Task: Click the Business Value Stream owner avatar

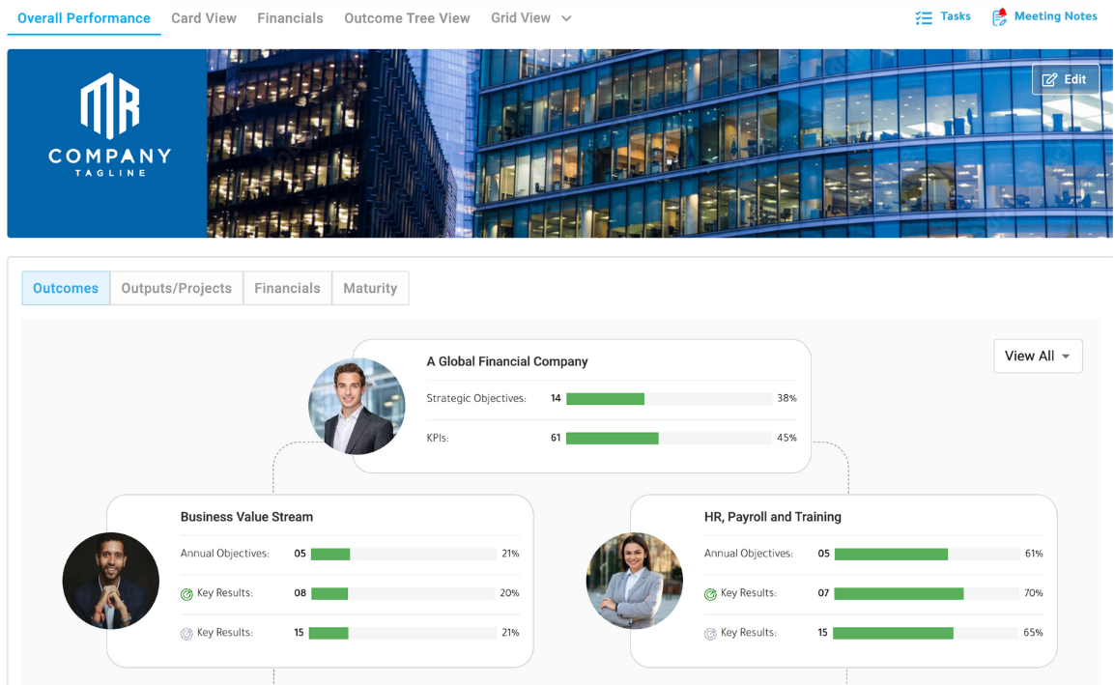Action: click(111, 581)
